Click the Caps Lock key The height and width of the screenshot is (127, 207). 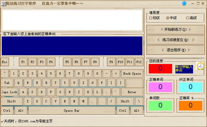pyautogui.click(x=10, y=92)
